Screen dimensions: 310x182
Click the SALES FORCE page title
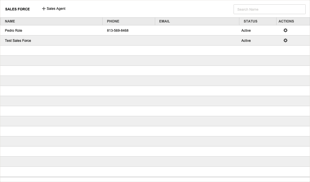17,9
